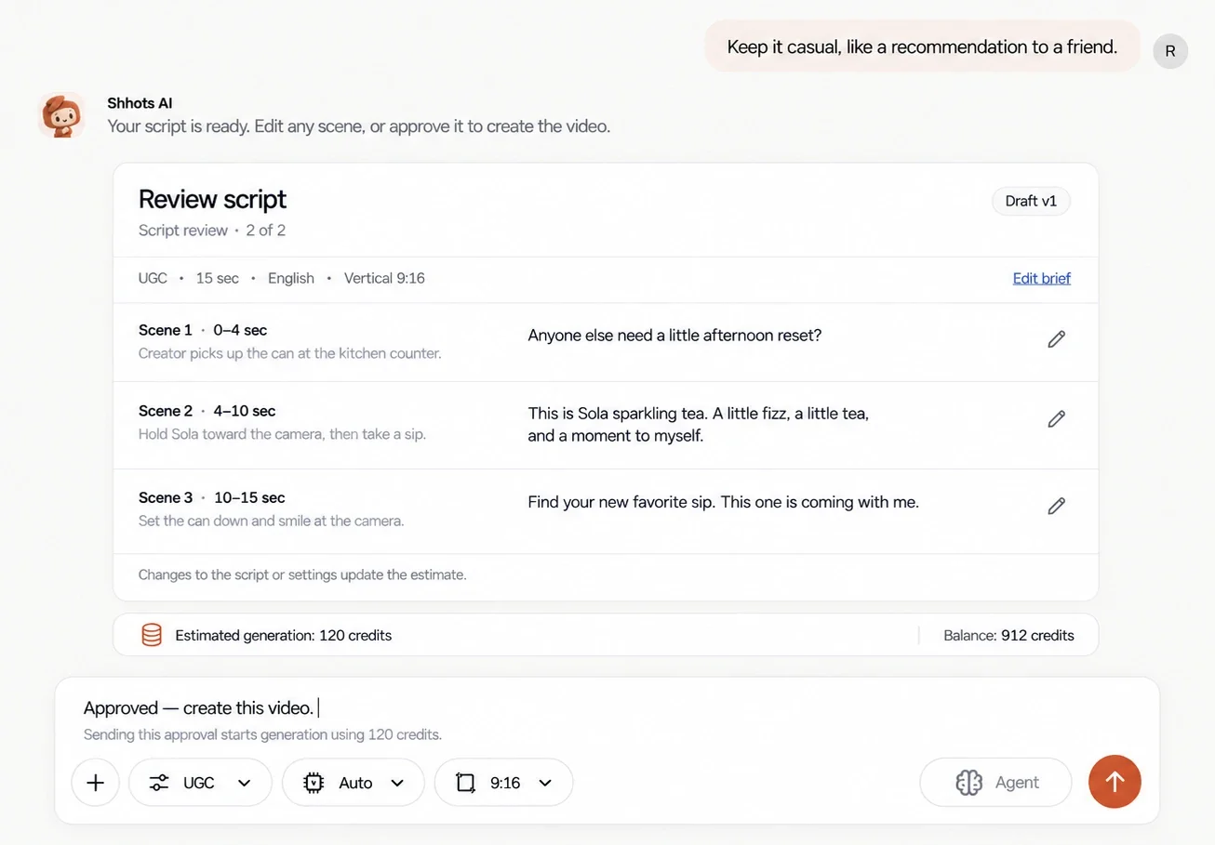Screen dimensions: 1215x845
Task: Click the Scene 1 · 0–4 sec label
Action: coord(203,330)
